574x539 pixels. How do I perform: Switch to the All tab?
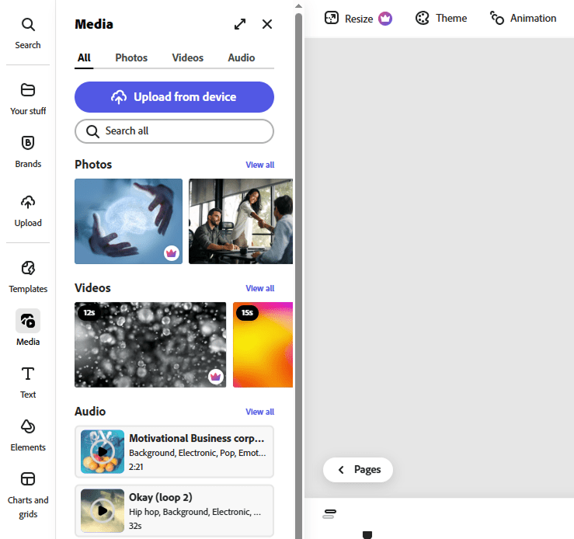tap(84, 57)
